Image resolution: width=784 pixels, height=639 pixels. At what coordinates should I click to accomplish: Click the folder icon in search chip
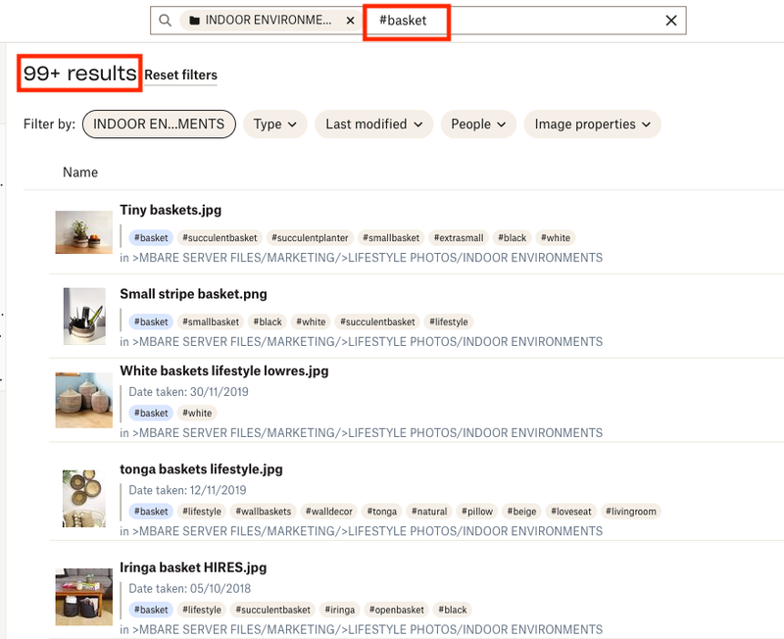pyautogui.click(x=195, y=21)
